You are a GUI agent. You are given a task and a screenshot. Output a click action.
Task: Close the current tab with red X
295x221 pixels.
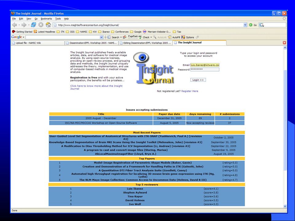pos(284,43)
